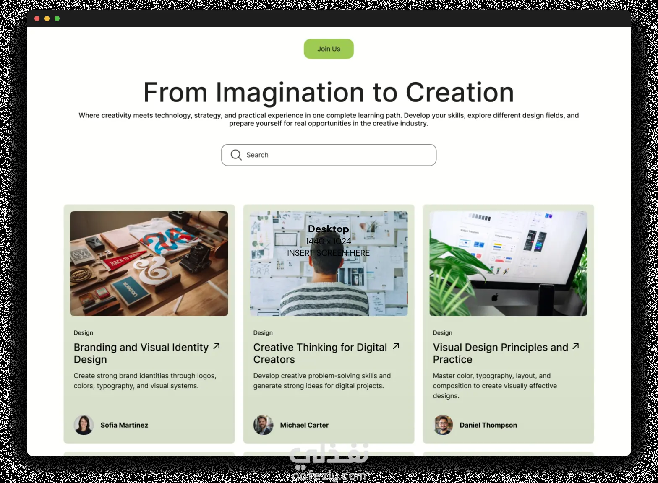Click Sofia Martinez's avatar photo
This screenshot has width=658, height=483.
[x=84, y=425]
